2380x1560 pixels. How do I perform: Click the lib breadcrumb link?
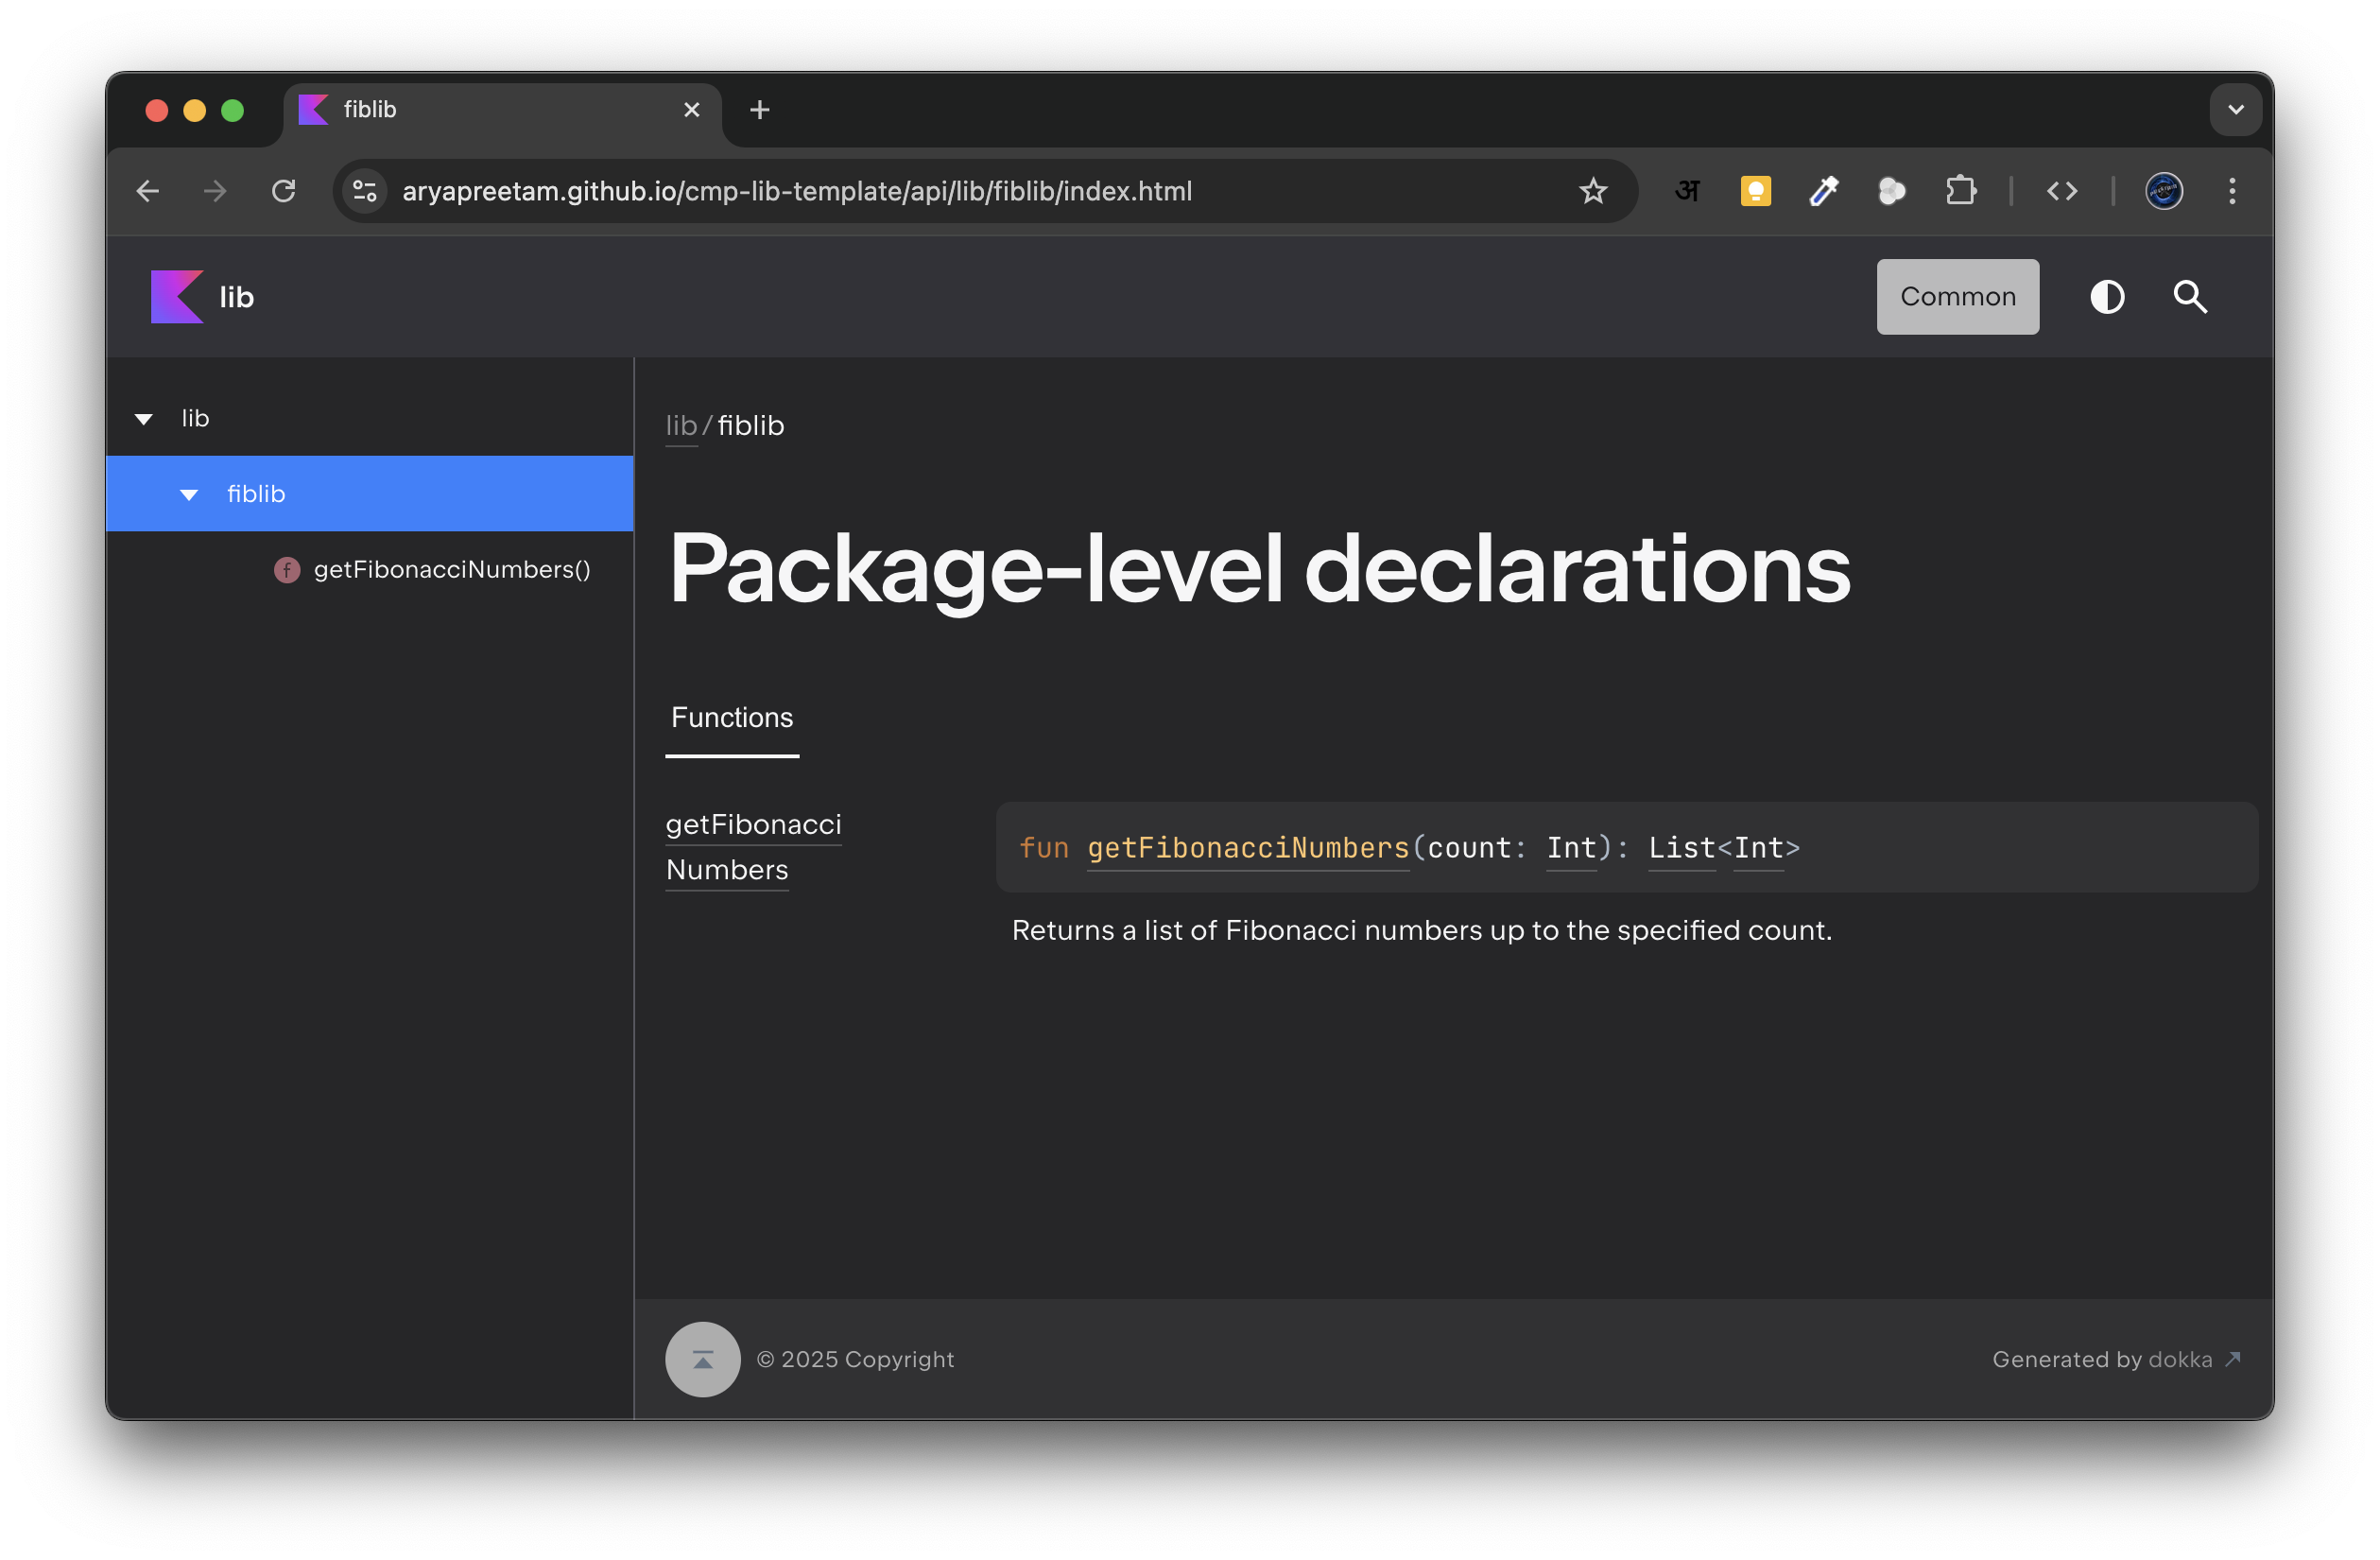tap(680, 426)
